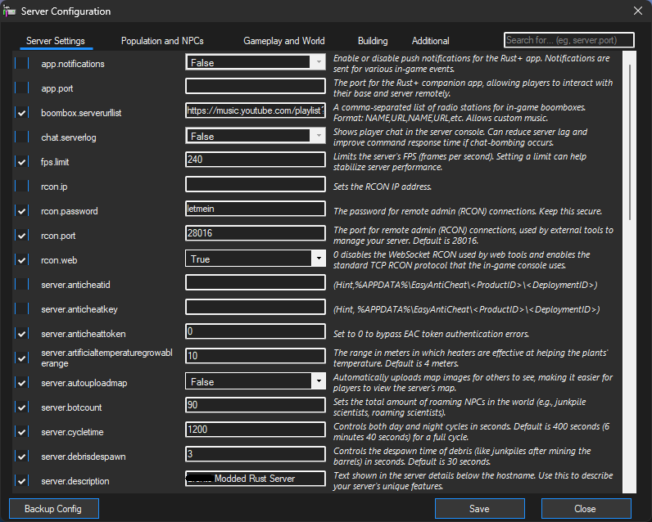Enable the server.anticheatkey checkbox
This screenshot has width=652, height=522.
coord(21,309)
